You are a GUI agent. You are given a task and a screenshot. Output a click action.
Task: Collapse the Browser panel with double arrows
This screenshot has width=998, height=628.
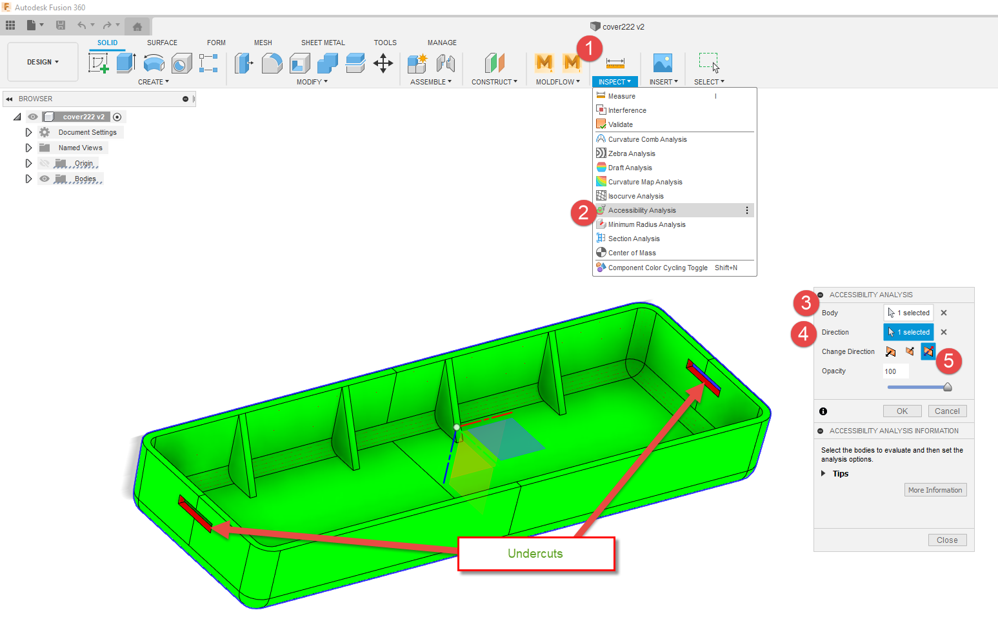(9, 99)
